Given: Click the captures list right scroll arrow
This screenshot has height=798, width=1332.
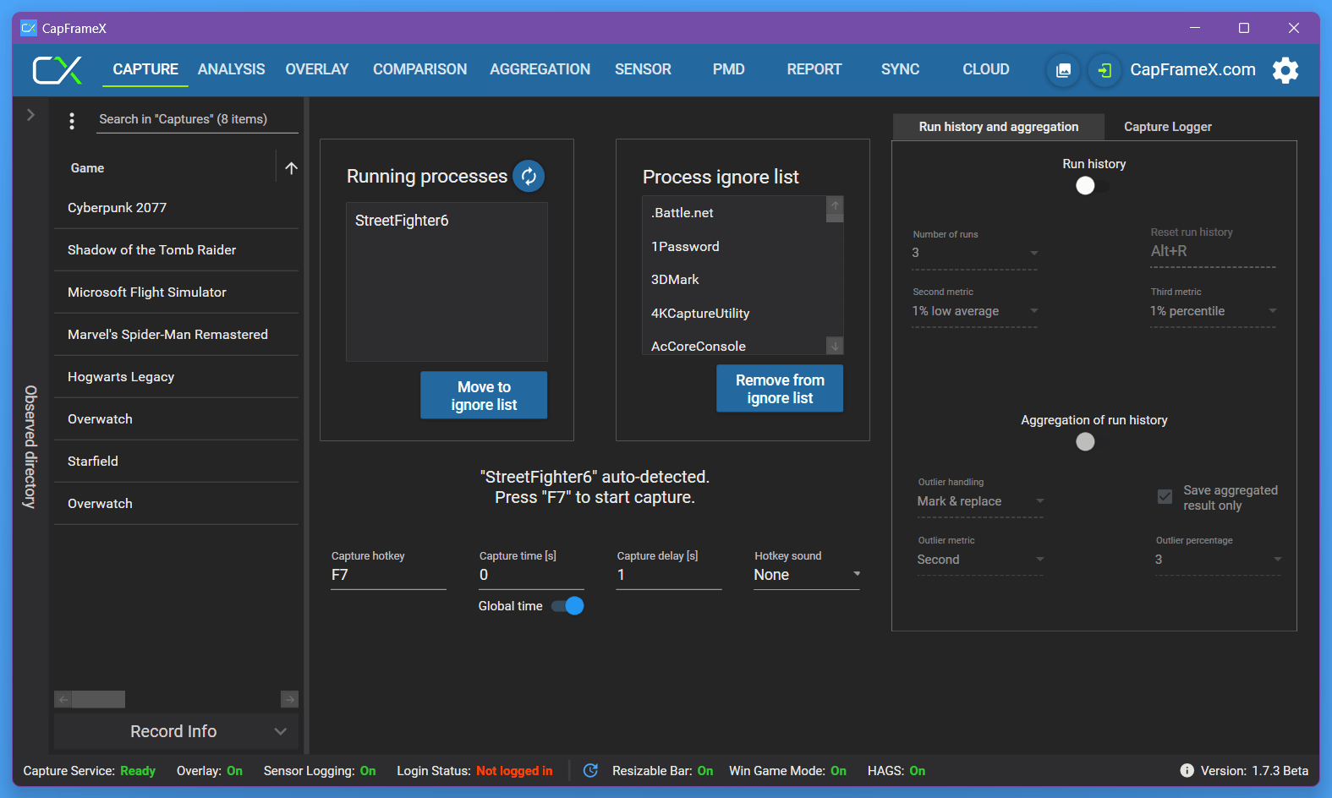Looking at the screenshot, I should 289,699.
